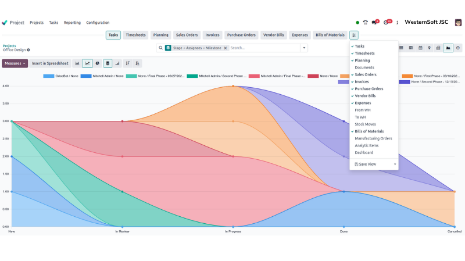Open the Measures dropdown
This screenshot has height=261, width=465.
point(15,63)
